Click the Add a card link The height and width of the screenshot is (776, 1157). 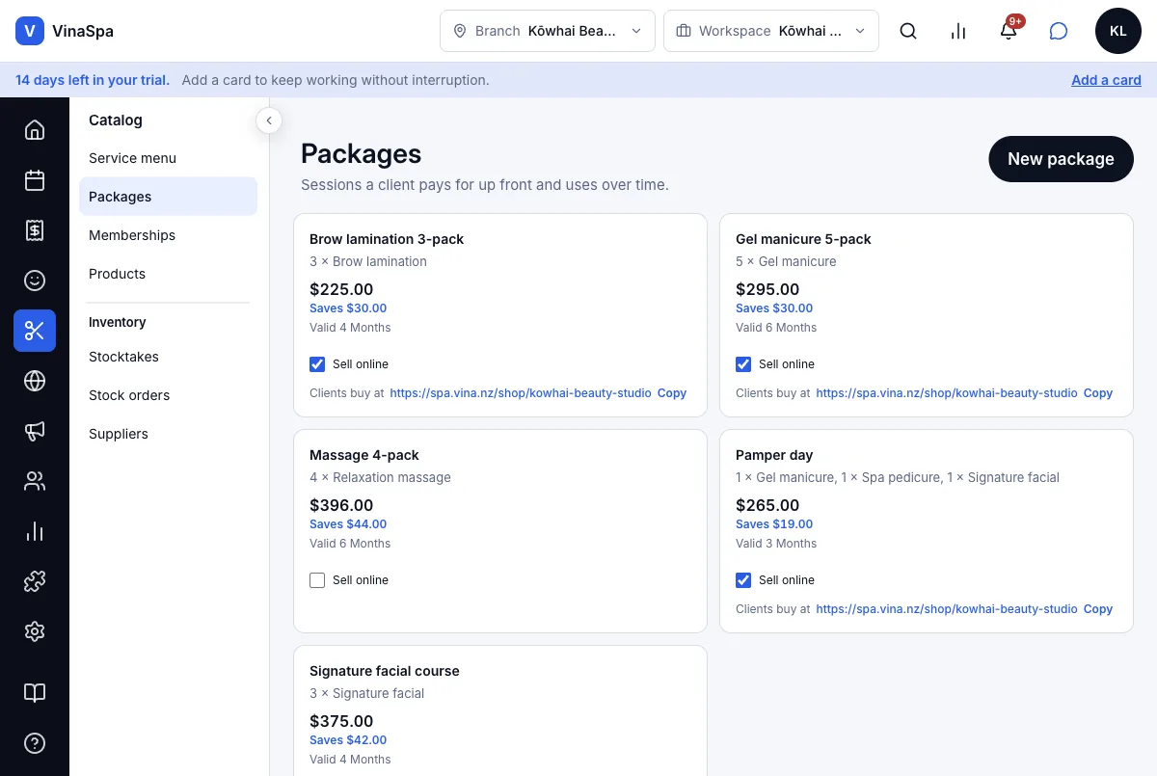(x=1106, y=80)
